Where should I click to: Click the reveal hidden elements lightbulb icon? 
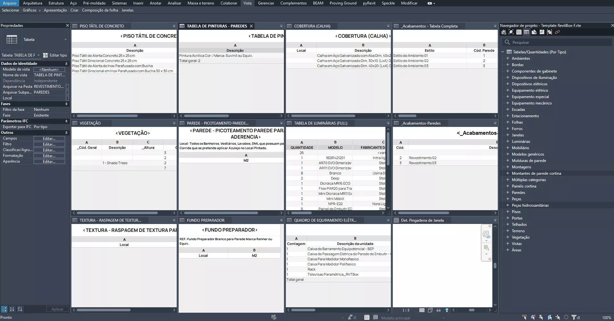(447, 310)
